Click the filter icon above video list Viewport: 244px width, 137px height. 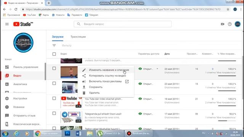pos(54,46)
